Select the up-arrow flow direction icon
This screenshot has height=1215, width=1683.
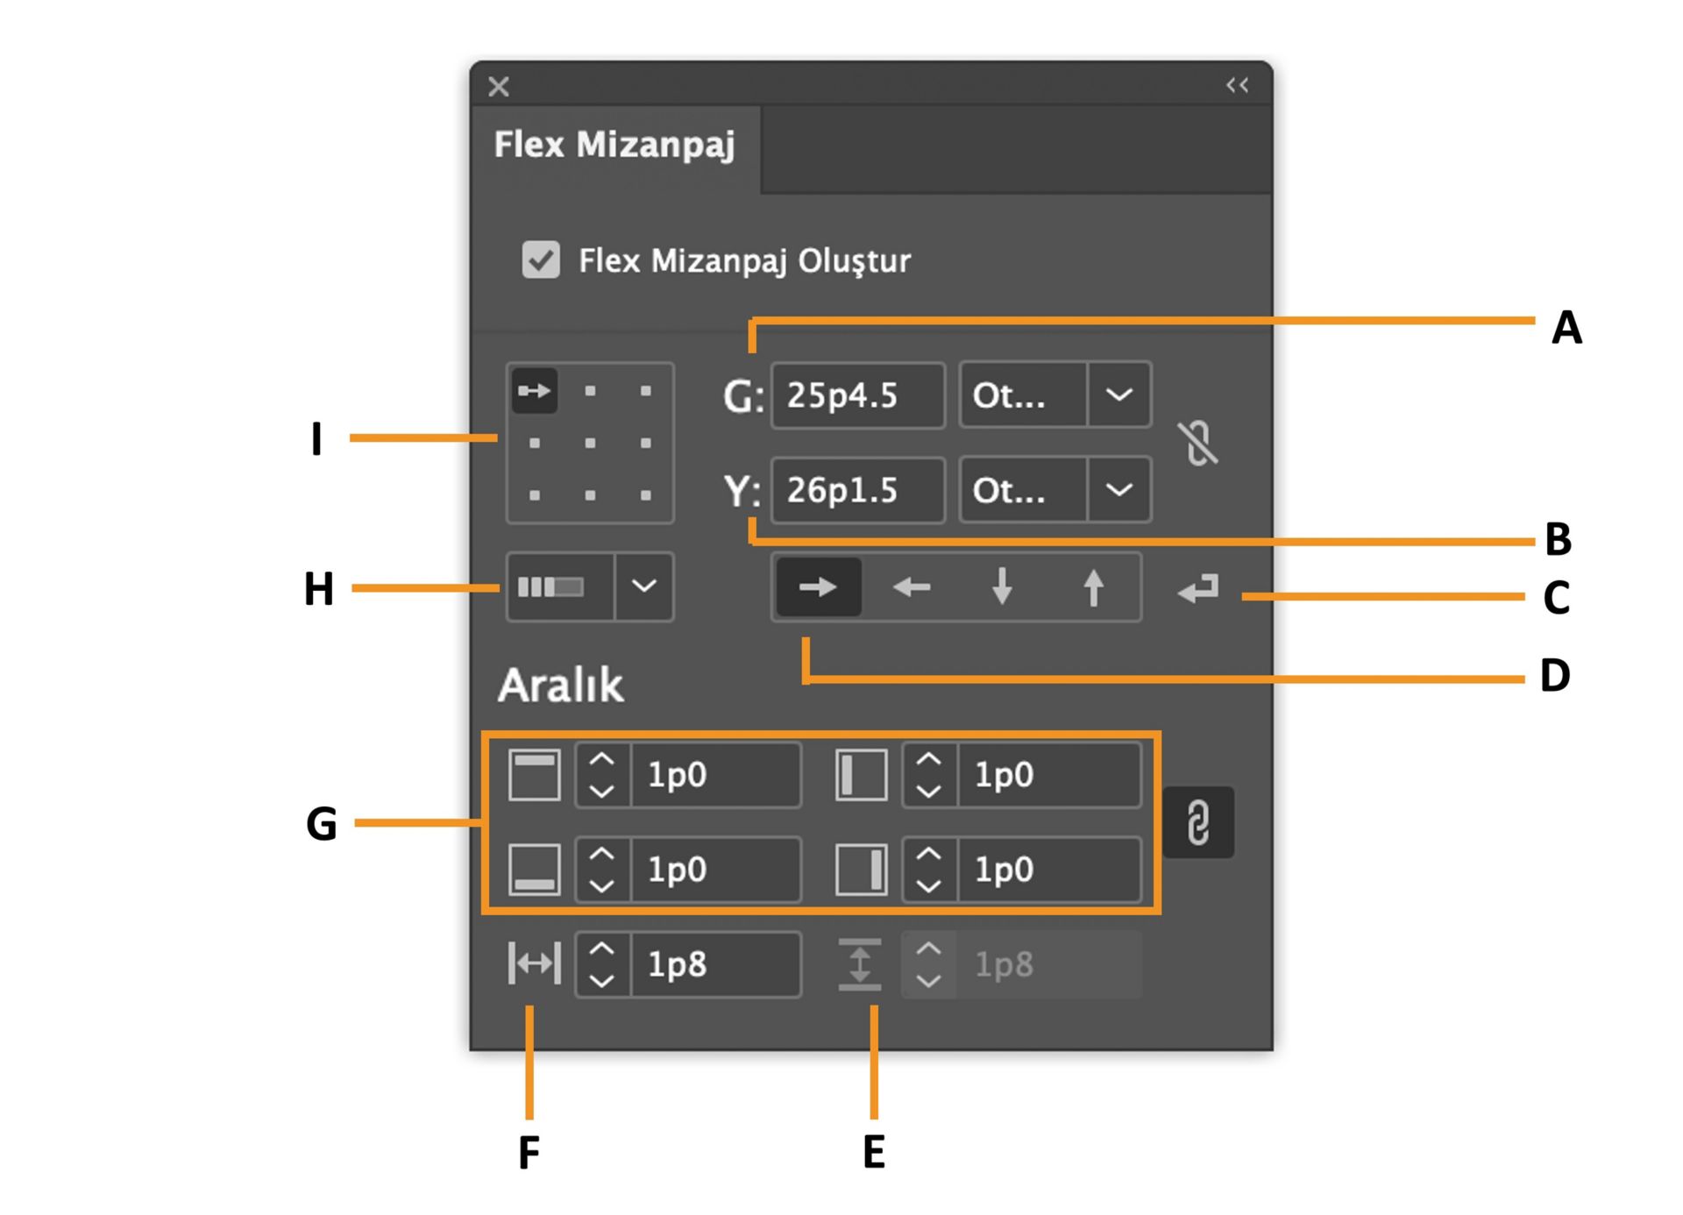pos(1093,587)
